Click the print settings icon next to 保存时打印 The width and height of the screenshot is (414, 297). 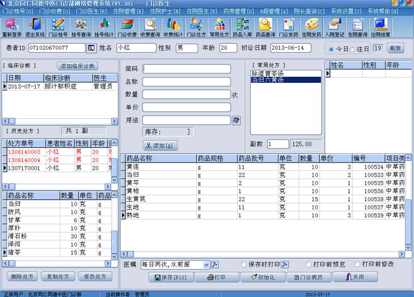[284, 264]
